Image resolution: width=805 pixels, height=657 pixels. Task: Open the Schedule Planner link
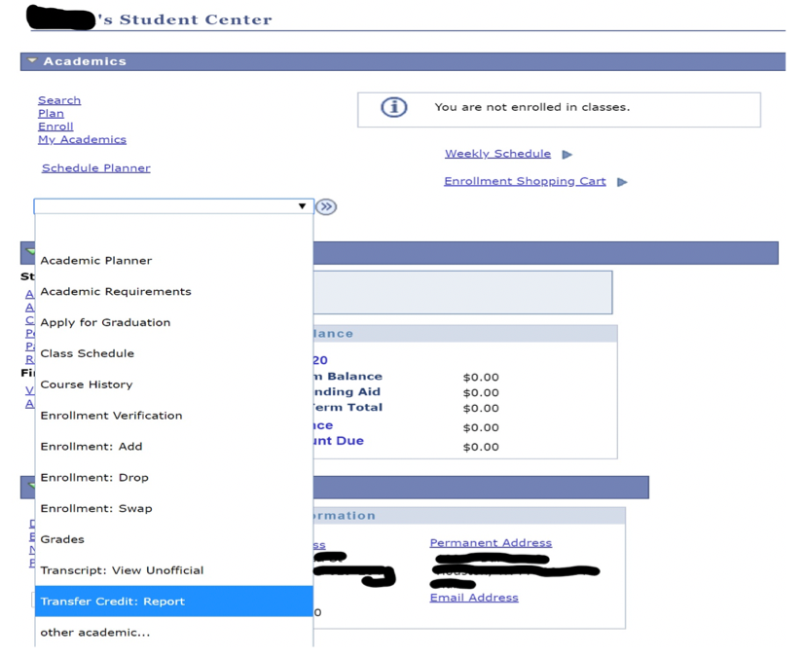[x=95, y=167]
